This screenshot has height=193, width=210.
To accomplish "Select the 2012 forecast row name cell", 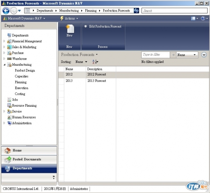I will point(75,74).
